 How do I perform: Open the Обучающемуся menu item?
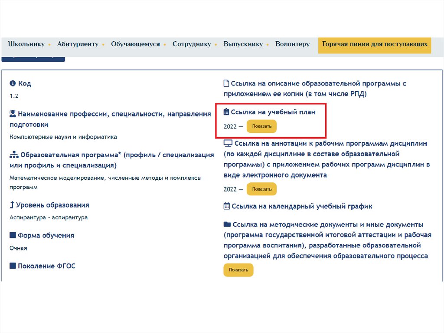point(135,44)
